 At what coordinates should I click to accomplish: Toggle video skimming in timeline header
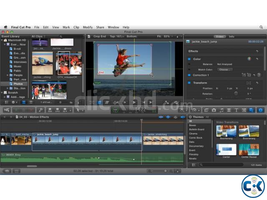(161, 117)
